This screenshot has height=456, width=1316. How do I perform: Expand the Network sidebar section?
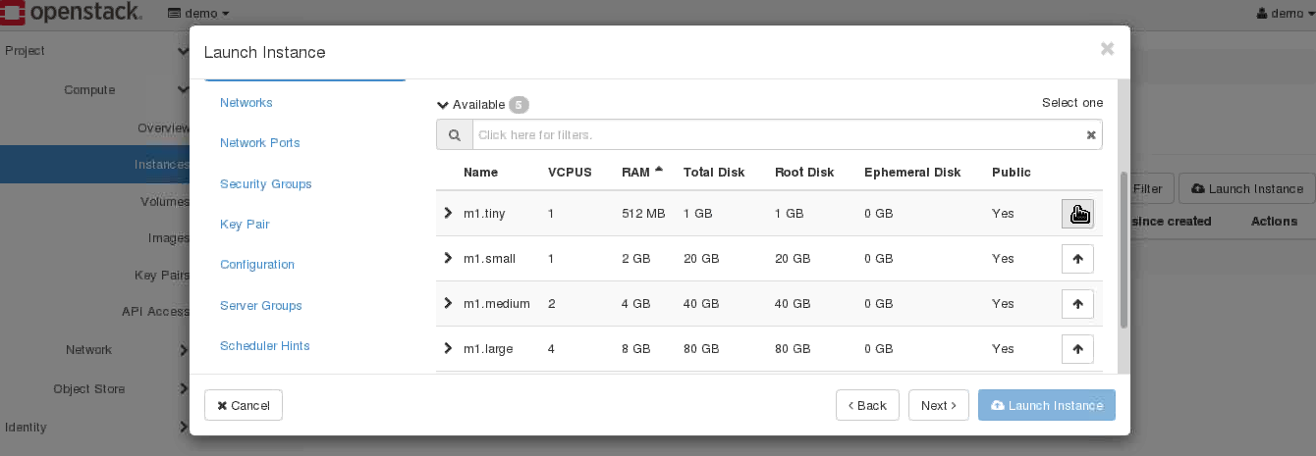pos(183,350)
